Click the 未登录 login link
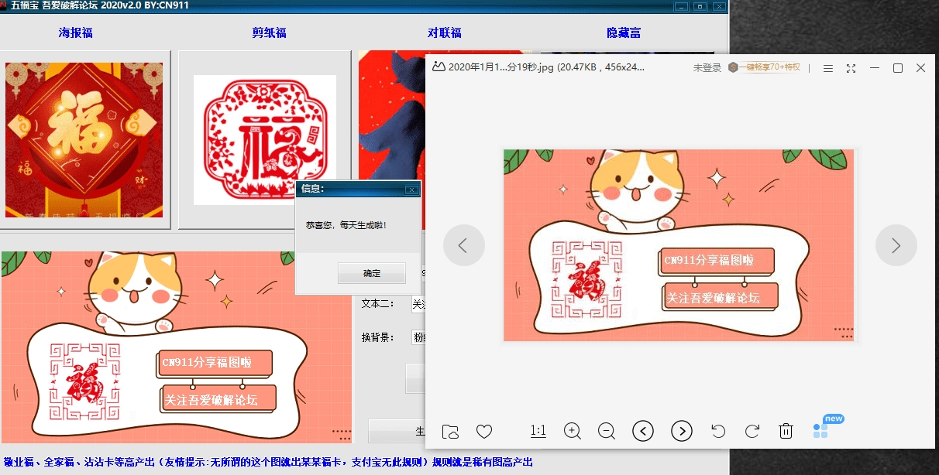 click(x=707, y=68)
